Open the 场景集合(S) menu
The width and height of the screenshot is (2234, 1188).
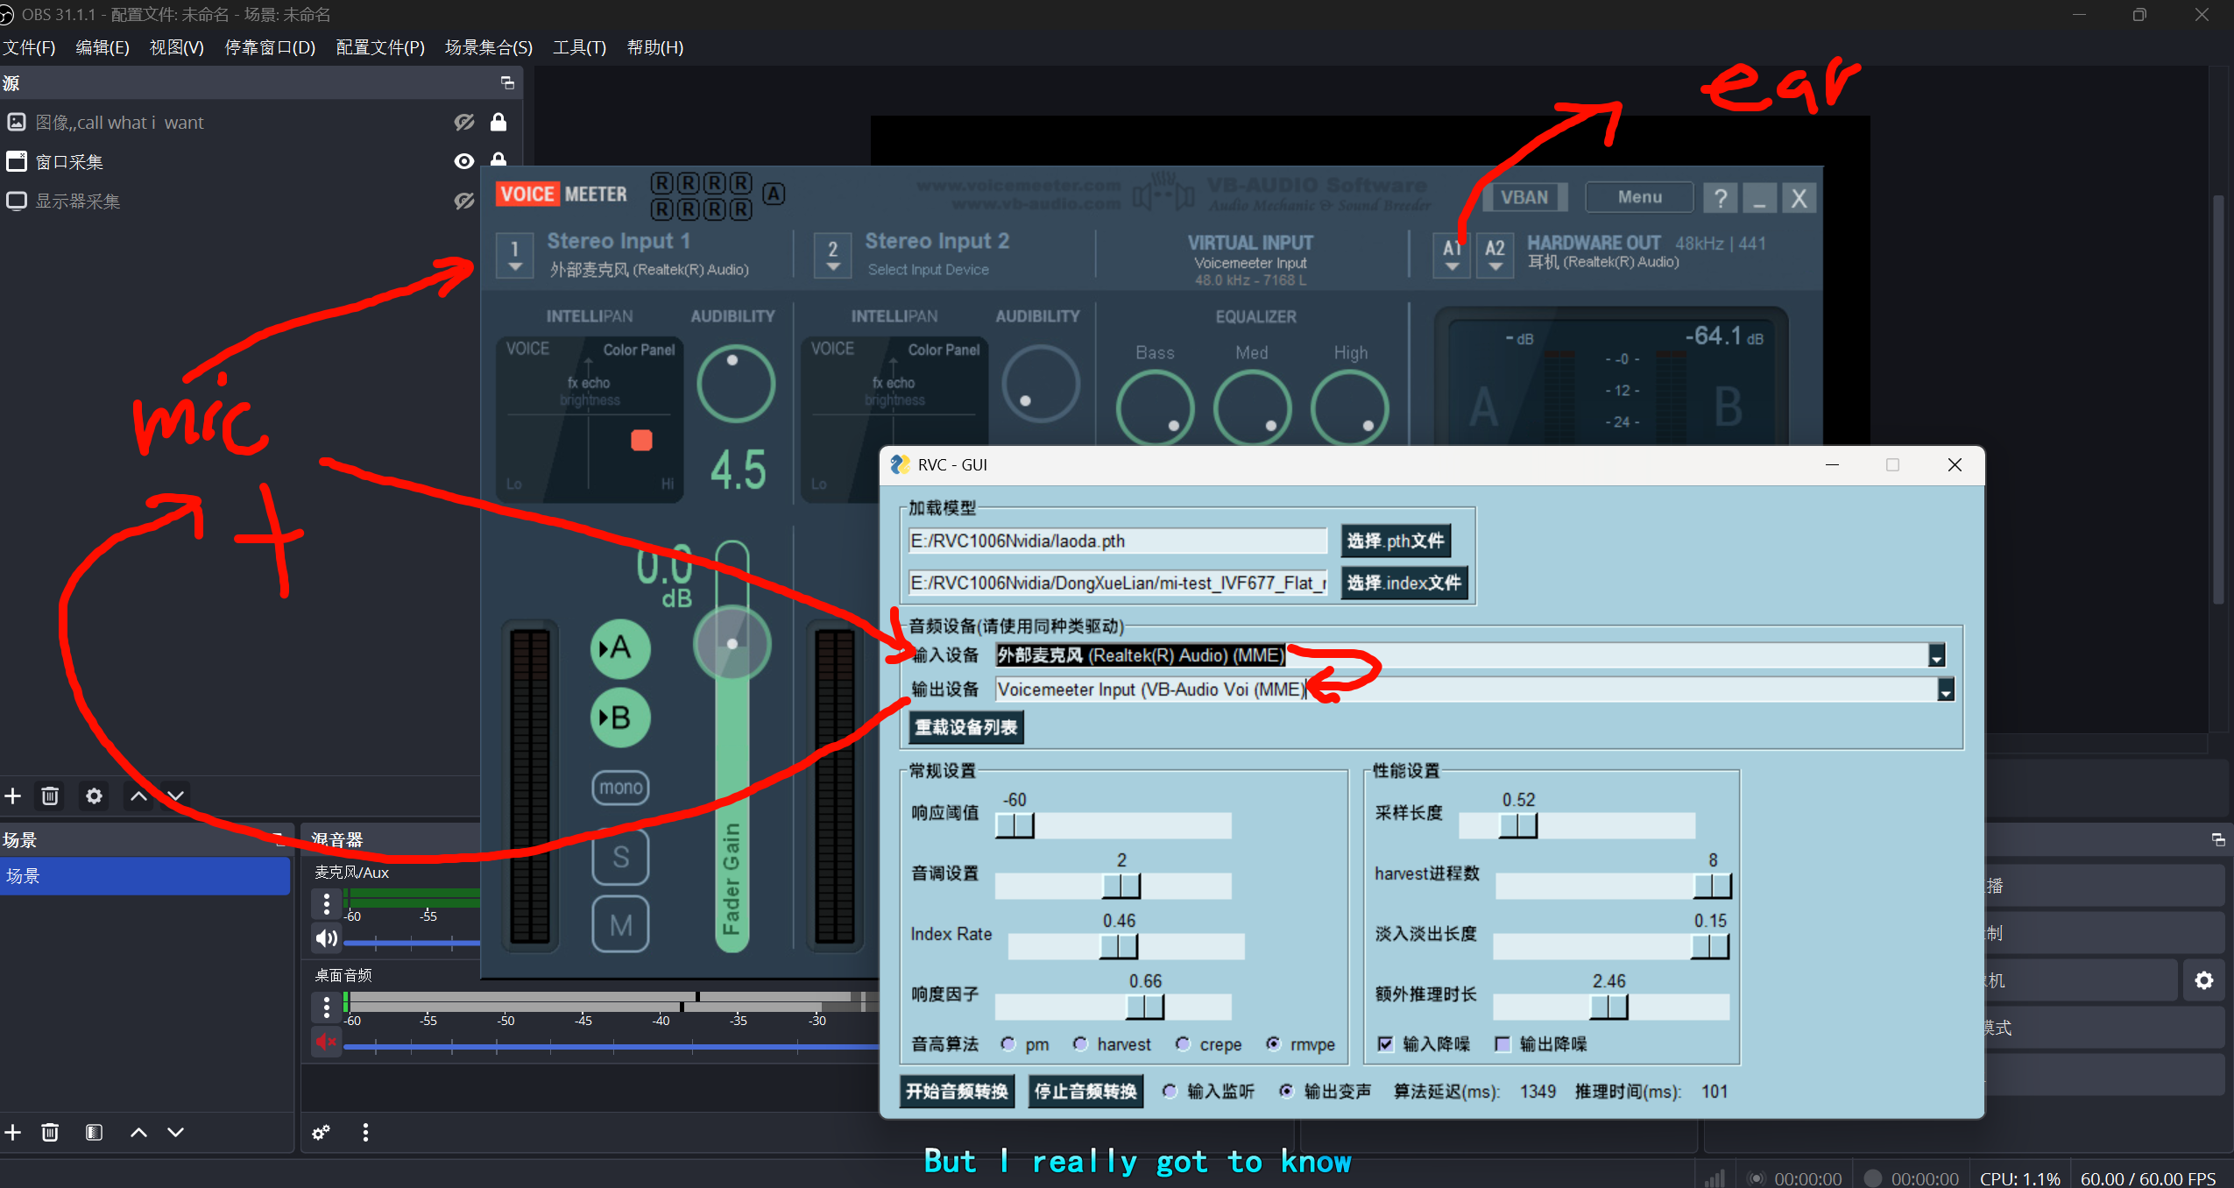488,47
